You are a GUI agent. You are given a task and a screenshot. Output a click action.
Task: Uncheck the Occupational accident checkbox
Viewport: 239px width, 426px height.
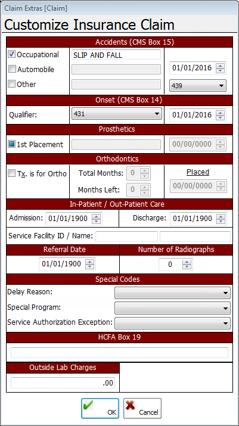[12, 54]
